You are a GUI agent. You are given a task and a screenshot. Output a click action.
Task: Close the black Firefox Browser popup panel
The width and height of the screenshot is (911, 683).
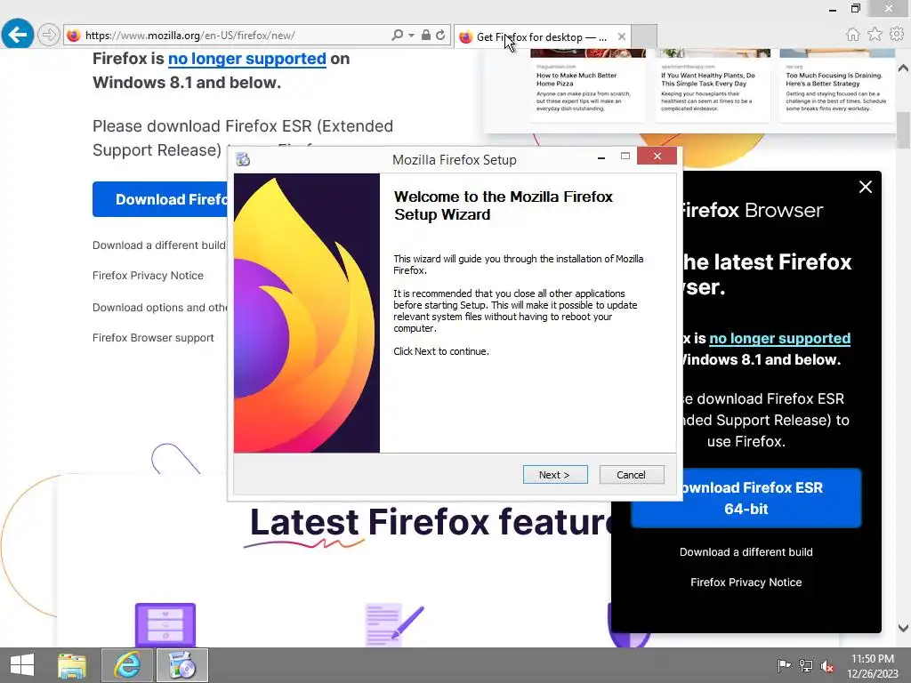click(x=865, y=187)
